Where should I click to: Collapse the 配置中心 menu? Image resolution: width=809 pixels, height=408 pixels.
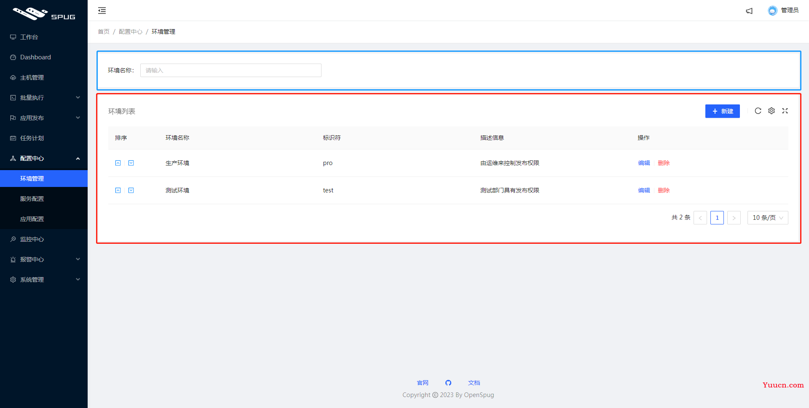[x=44, y=158]
